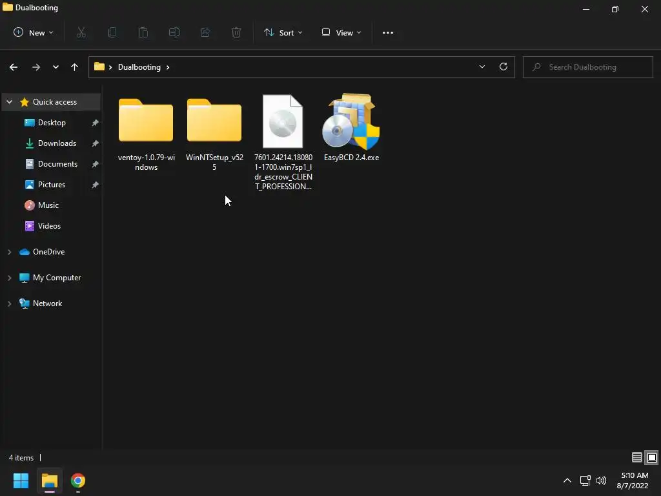Click the folder icon in the title bar
The width and height of the screenshot is (661, 496).
(8, 7)
